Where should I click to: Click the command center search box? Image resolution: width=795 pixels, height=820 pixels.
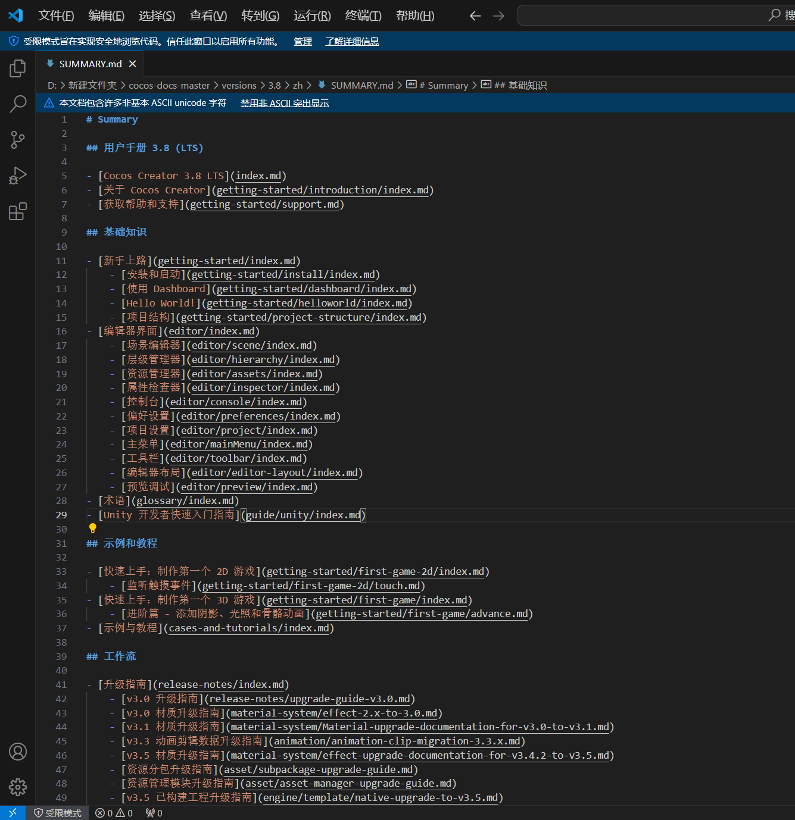pyautogui.click(x=656, y=15)
